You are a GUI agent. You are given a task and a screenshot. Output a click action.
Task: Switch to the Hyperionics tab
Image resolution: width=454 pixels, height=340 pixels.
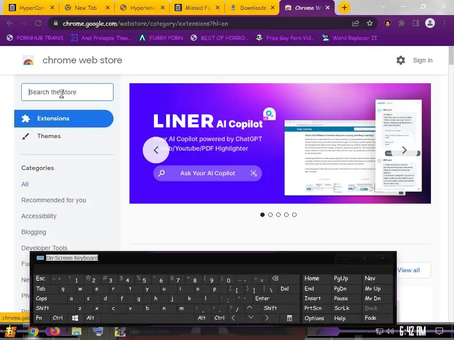(x=142, y=8)
